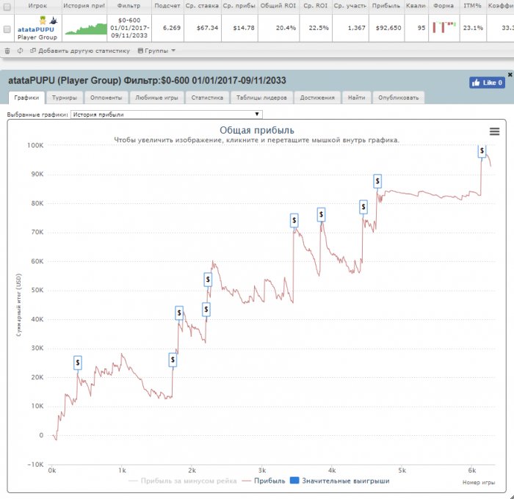Sort by the Прибыль column header
This screenshot has height=499, width=514.
(386, 6)
